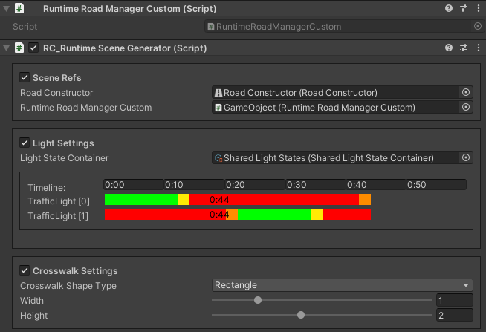The image size is (486, 332).
Task: Open kebab menu of Runtime Road Manager Custom
Action: [479, 8]
